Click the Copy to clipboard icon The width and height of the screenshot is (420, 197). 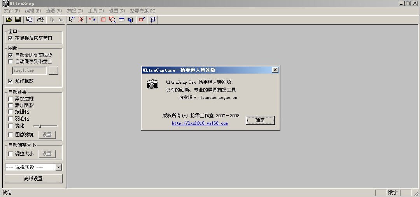(x=30, y=19)
